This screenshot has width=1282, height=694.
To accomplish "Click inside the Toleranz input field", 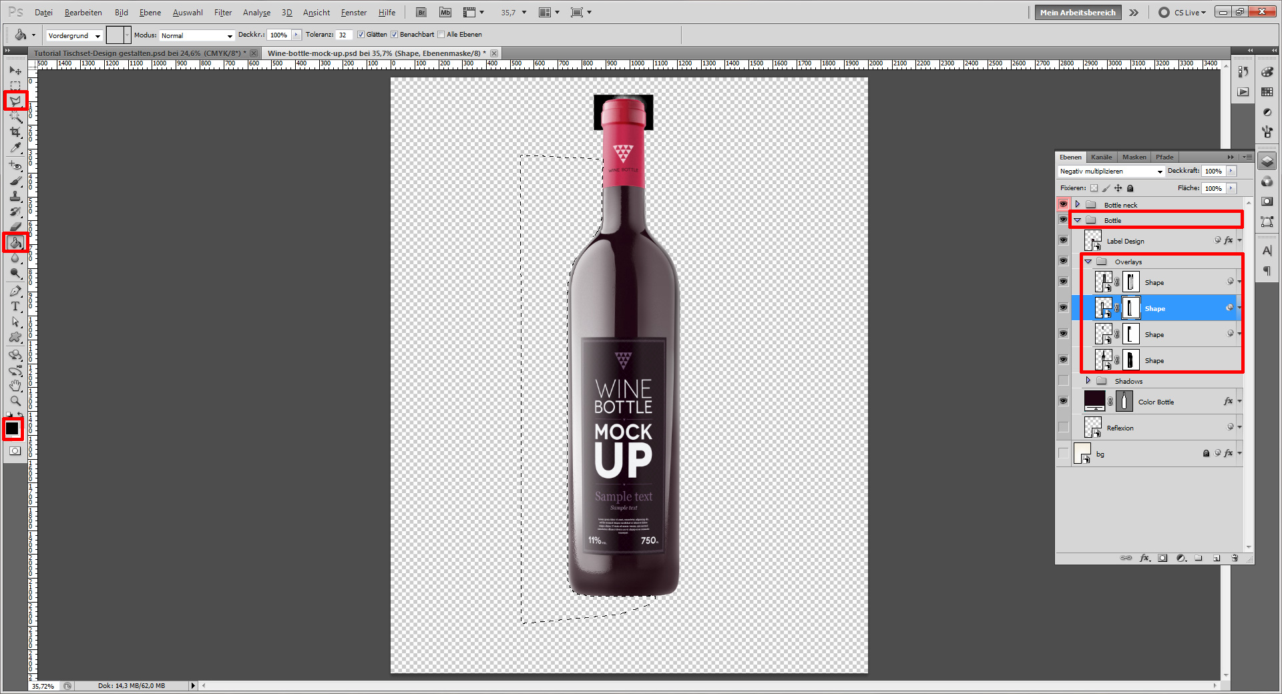I will tap(343, 34).
